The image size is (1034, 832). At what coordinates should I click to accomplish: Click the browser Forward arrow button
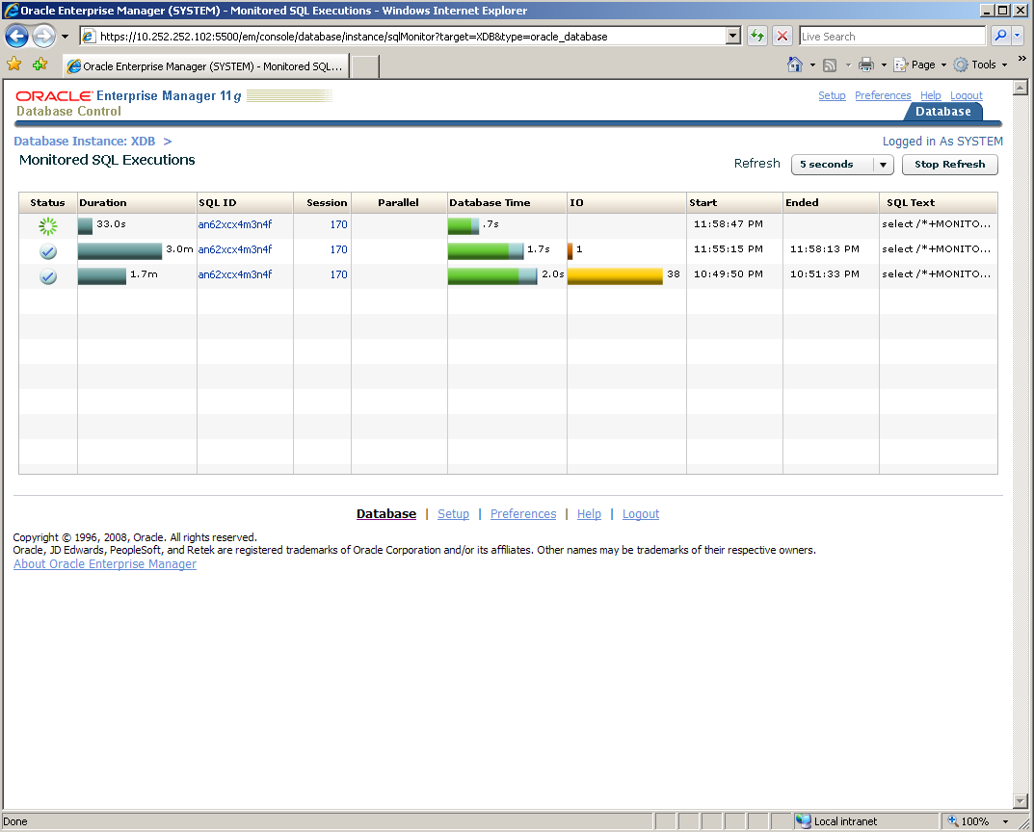tap(43, 37)
